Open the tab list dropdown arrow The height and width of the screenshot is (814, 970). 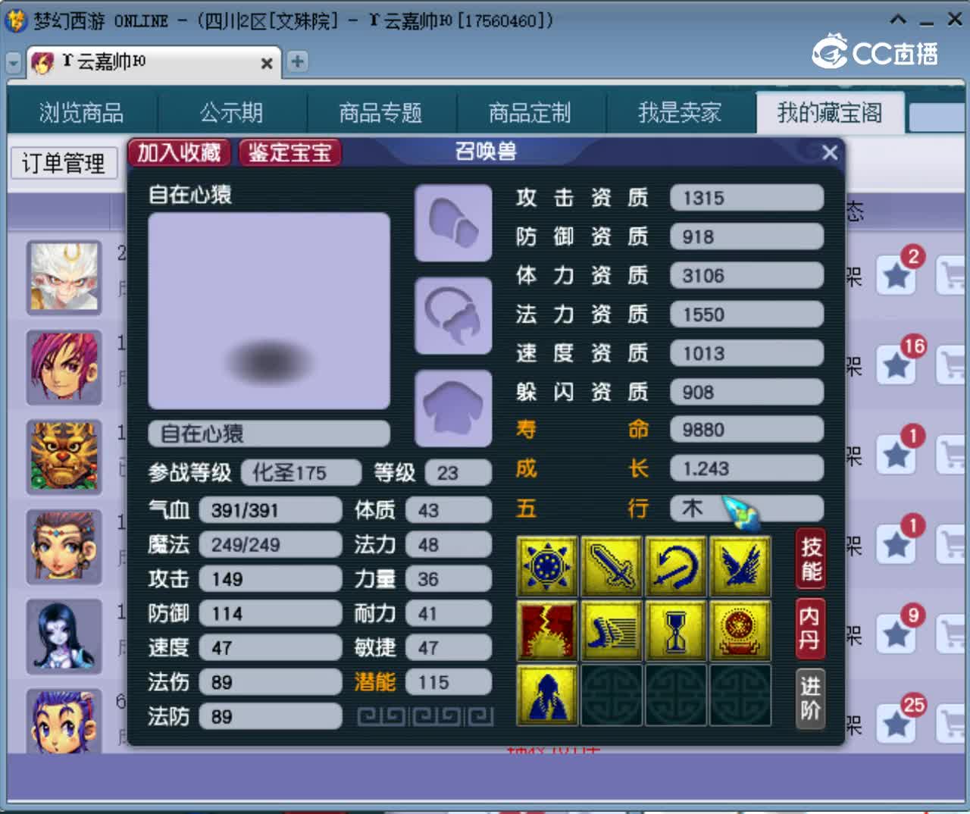point(13,63)
